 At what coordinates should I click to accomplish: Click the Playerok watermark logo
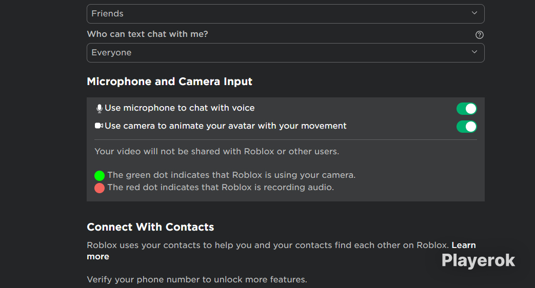click(x=478, y=260)
